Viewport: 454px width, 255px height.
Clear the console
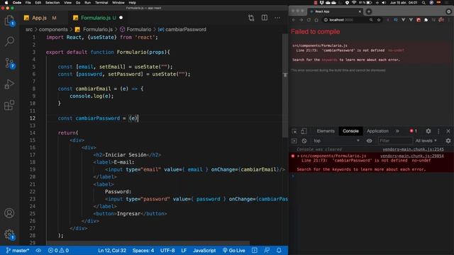click(304, 141)
